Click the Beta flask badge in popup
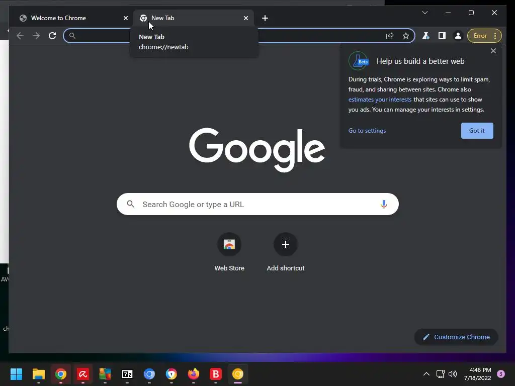 tap(359, 61)
